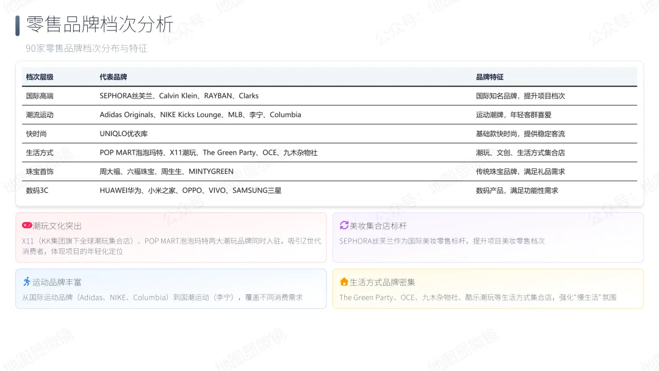659x371 pixels.
Task: Click the HUAWEI华为、小米之家 brands cell
Action: tap(190, 190)
